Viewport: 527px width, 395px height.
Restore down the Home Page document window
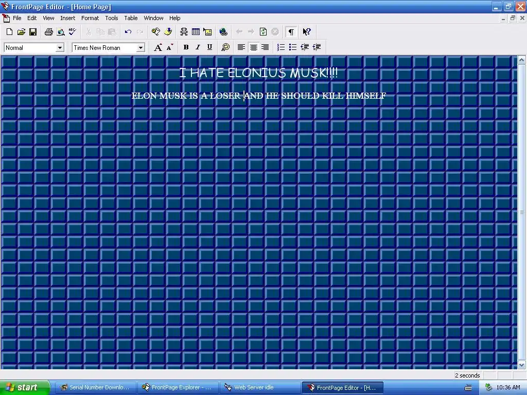pos(513,18)
